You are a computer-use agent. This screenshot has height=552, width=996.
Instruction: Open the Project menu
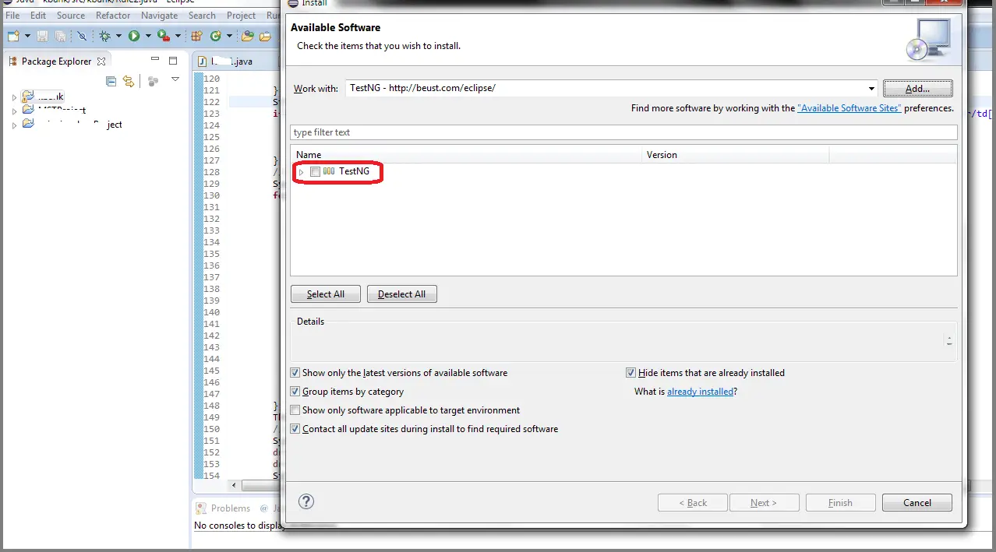pyautogui.click(x=242, y=16)
